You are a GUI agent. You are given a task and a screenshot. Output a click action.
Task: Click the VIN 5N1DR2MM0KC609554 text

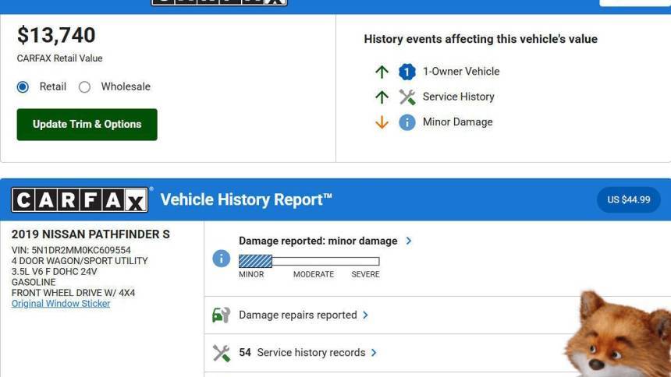click(x=71, y=250)
